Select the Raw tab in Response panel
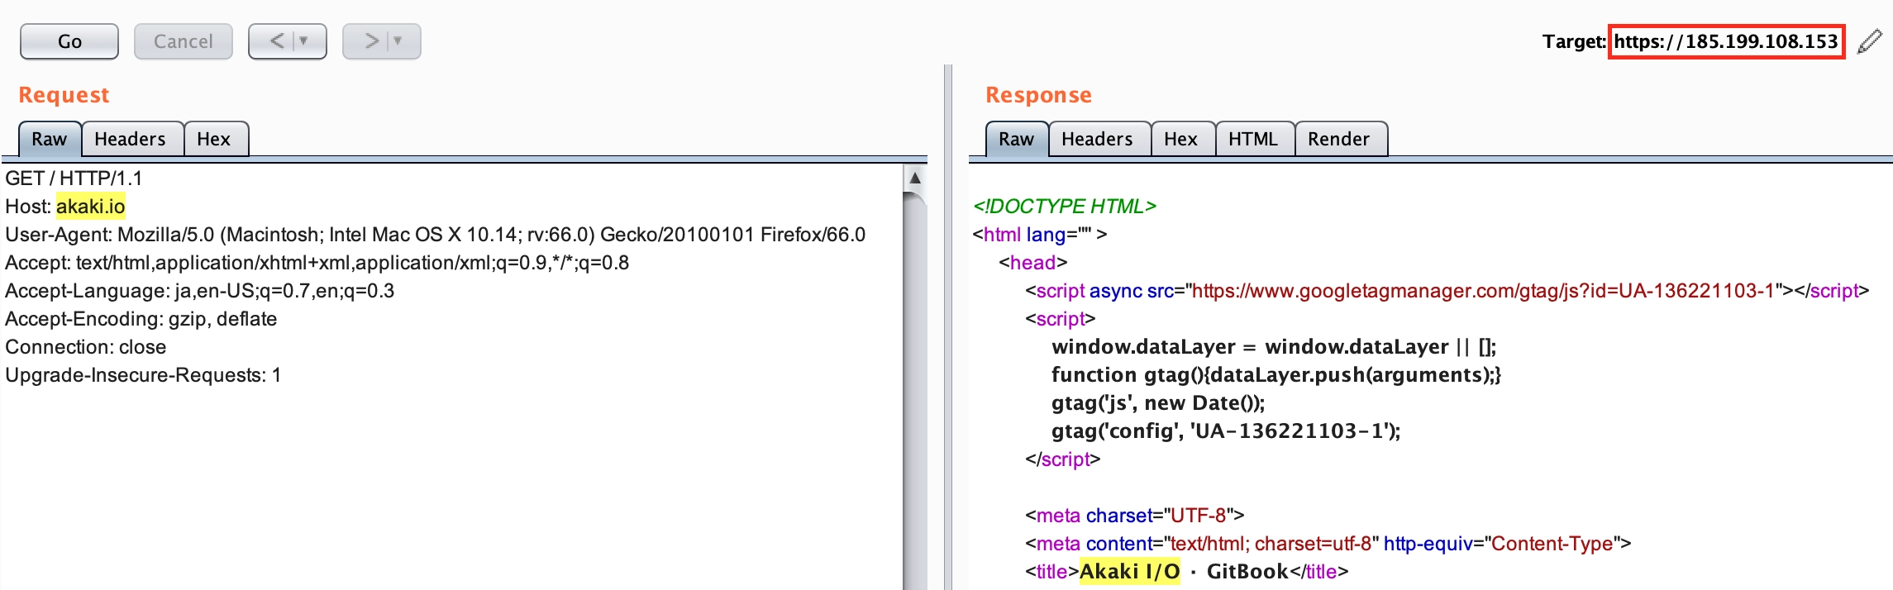Image resolution: width=1893 pixels, height=590 pixels. pyautogui.click(x=1016, y=139)
